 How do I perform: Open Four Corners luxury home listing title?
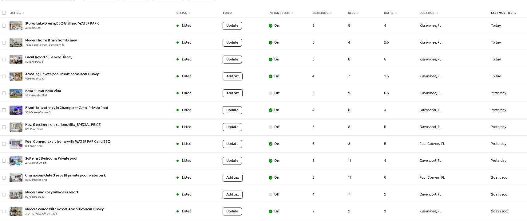(68, 142)
